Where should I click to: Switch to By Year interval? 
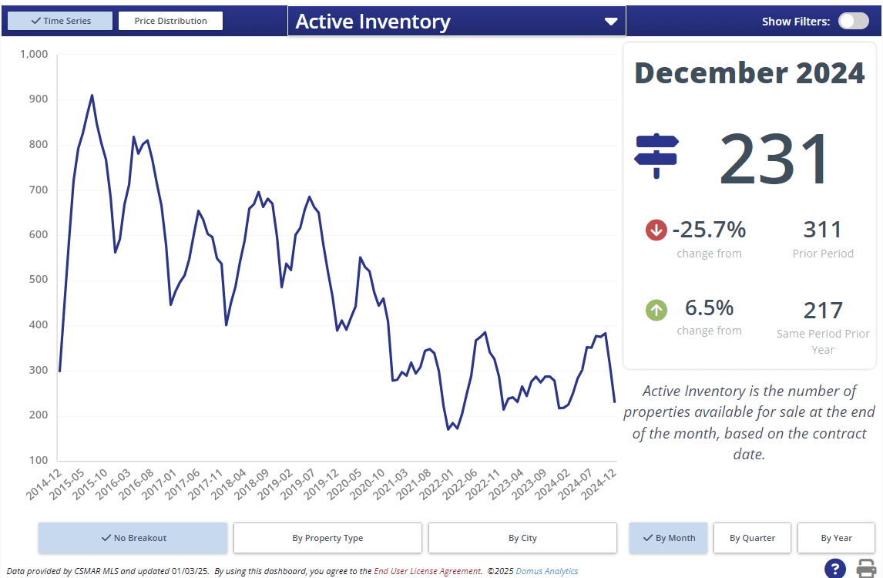coord(836,538)
